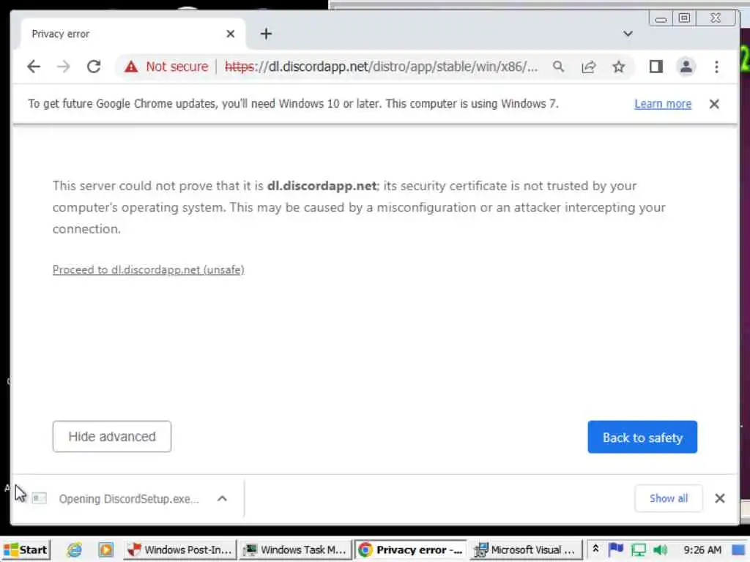Screen dimensions: 750x562
Task: Close the Privacy error tab
Action: [x=231, y=34]
